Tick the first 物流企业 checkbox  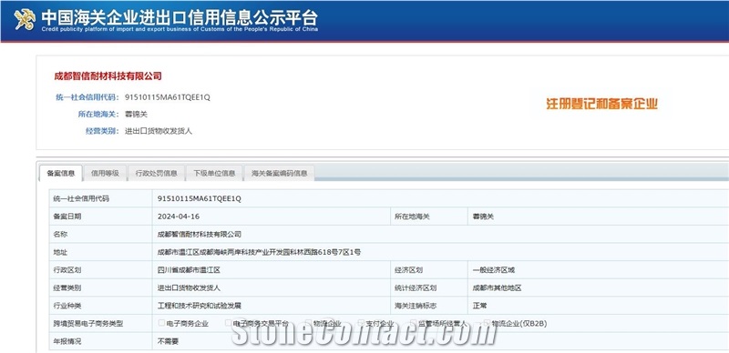coord(308,323)
